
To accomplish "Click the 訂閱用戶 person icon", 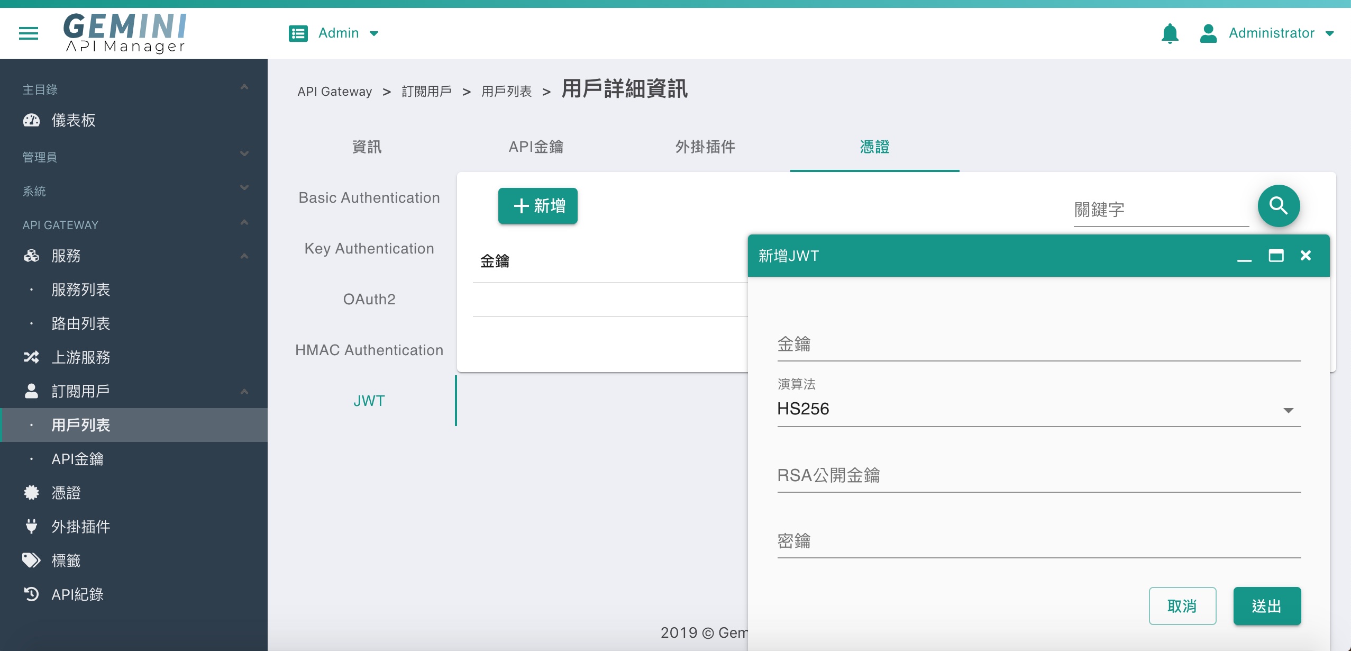I will pyautogui.click(x=31, y=391).
